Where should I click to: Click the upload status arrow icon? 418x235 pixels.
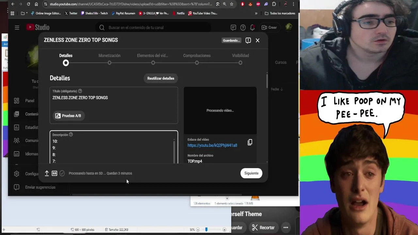[47, 173]
